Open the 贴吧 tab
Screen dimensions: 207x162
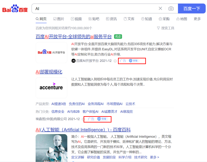coord(94,19)
